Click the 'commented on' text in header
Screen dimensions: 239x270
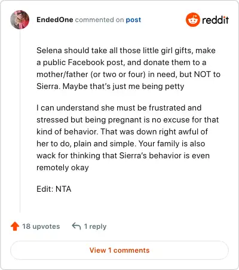point(99,20)
